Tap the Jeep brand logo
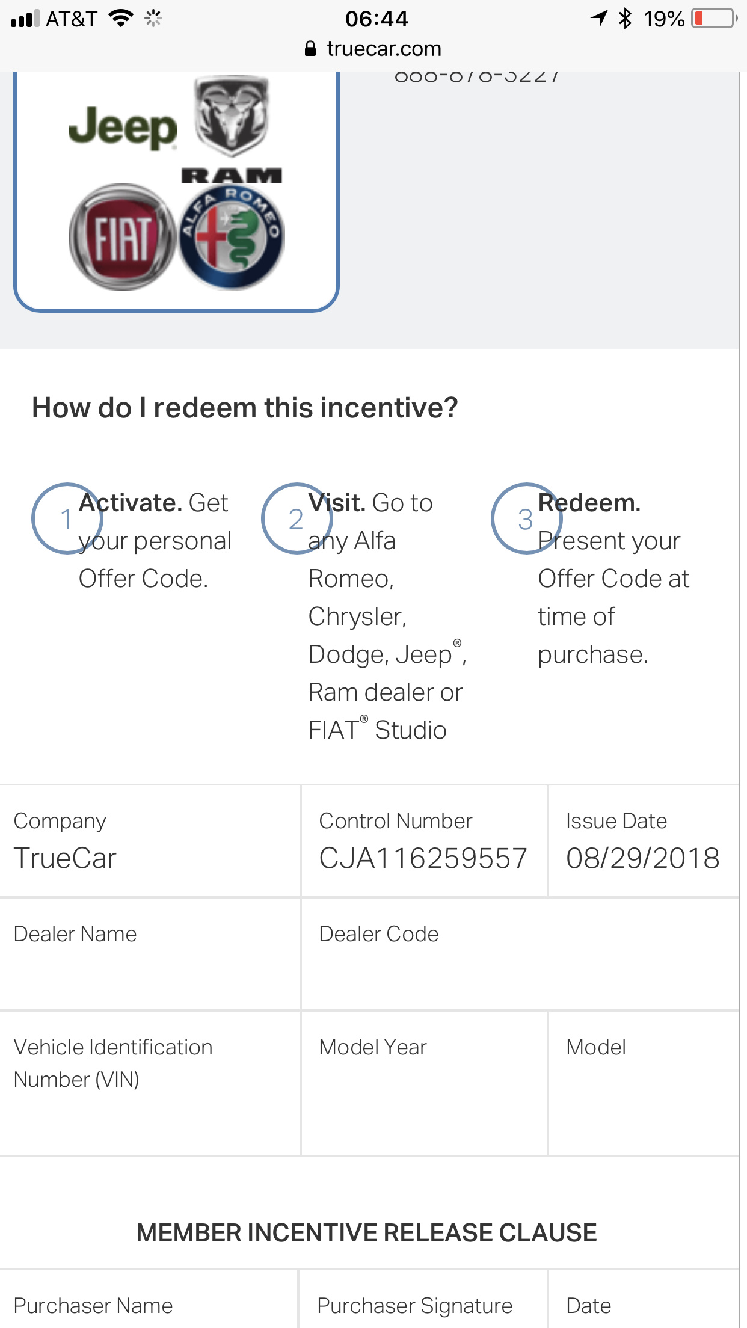Screen dimensions: 747x1328 123,127
